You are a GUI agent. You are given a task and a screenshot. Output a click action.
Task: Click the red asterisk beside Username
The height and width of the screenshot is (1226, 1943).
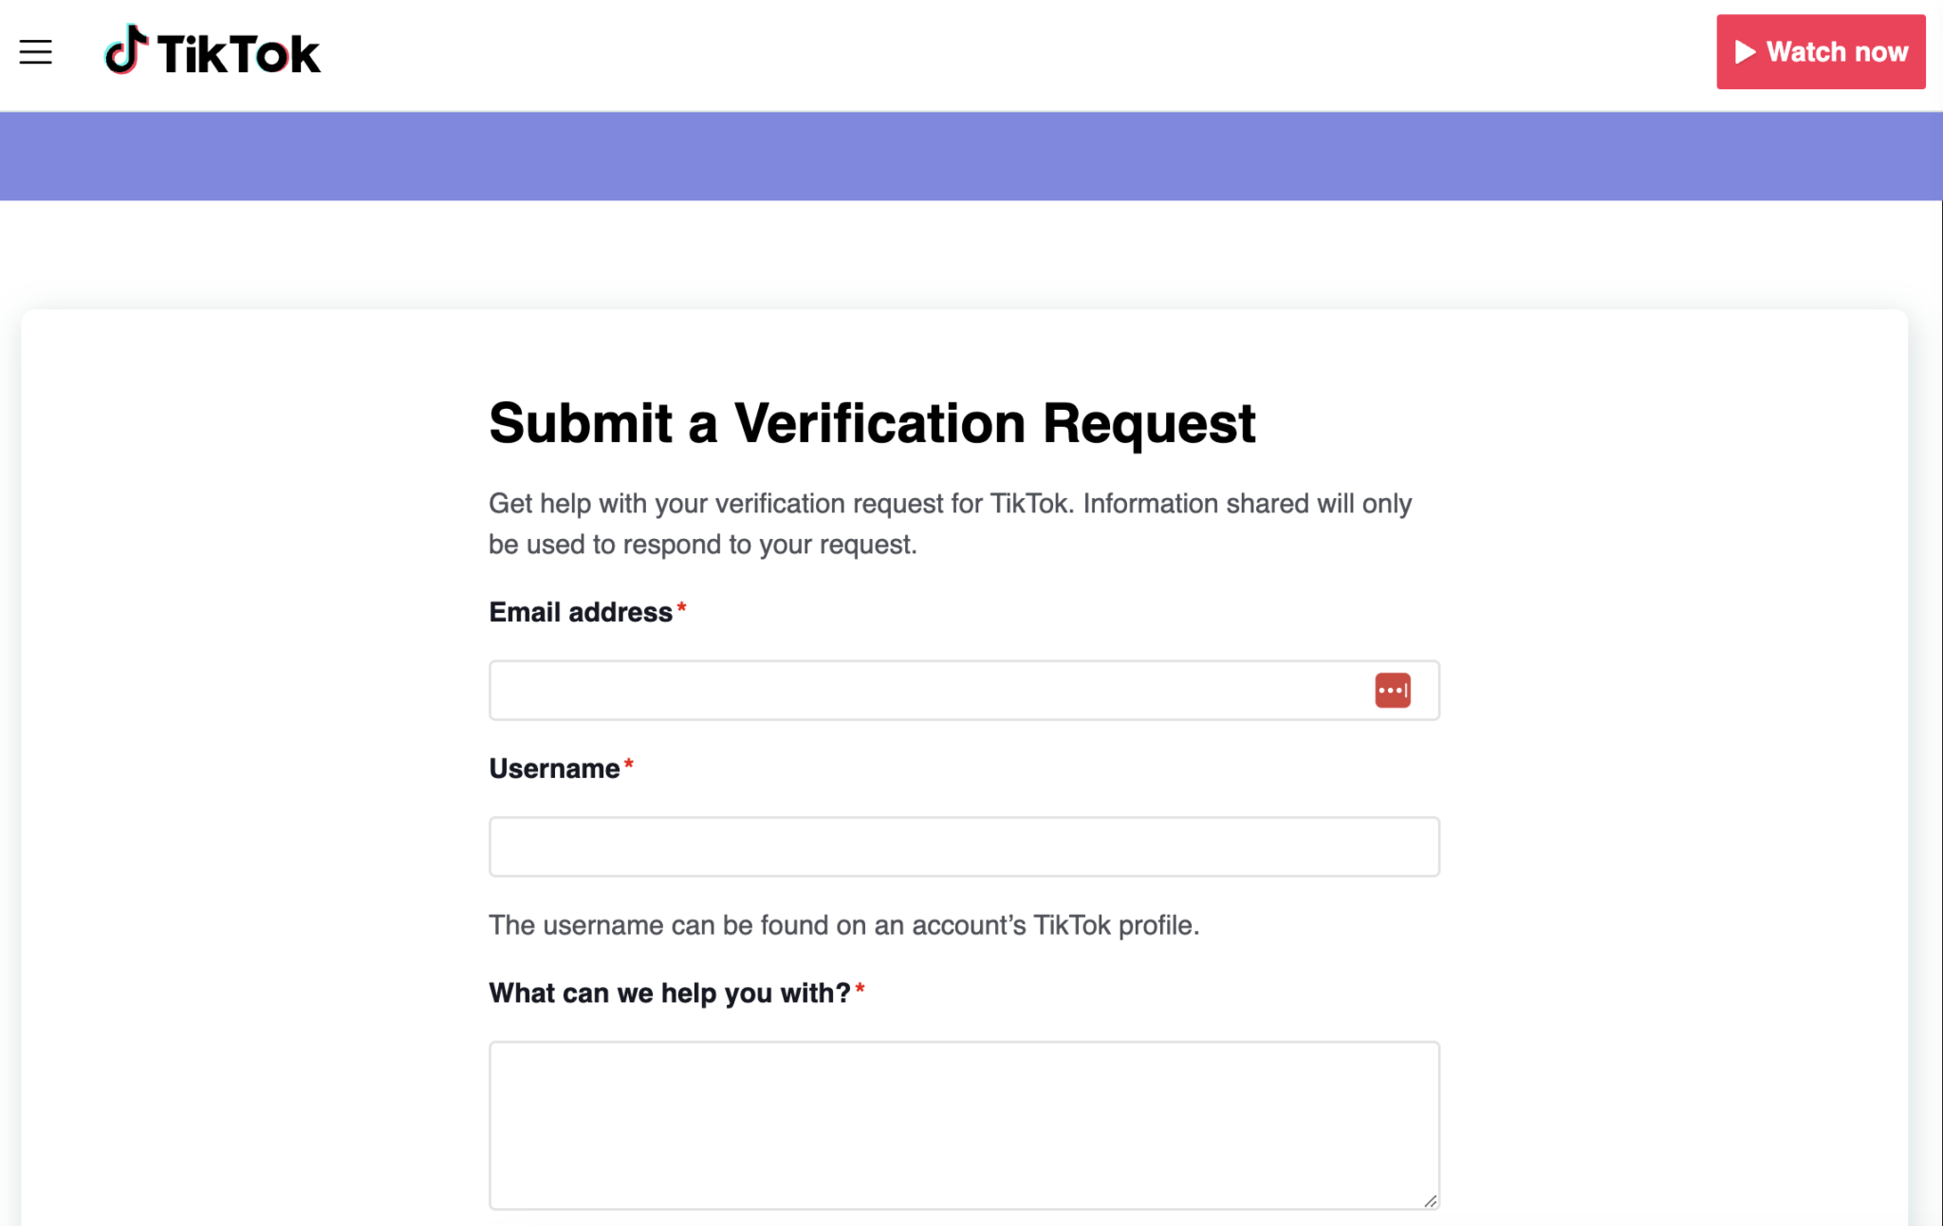point(630,764)
